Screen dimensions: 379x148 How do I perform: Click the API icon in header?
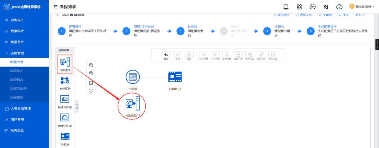click(x=313, y=7)
